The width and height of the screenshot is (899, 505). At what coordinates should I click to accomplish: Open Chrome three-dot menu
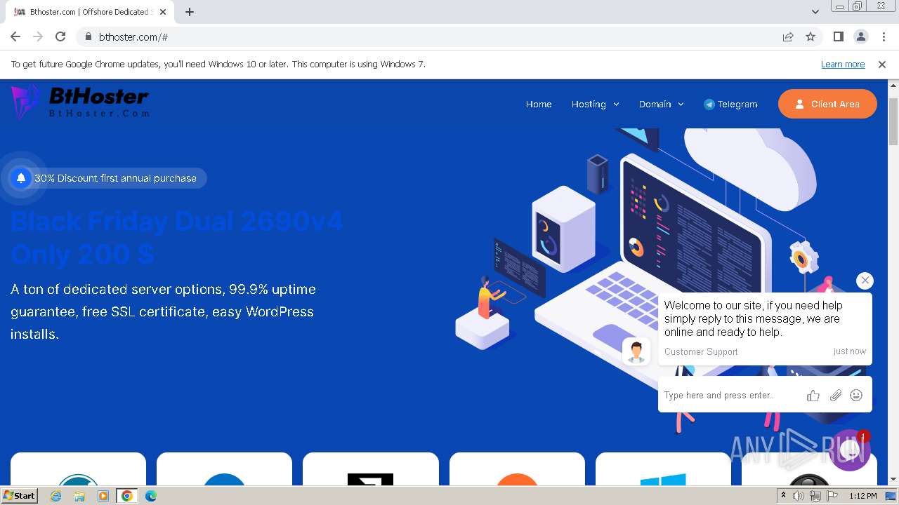884,36
